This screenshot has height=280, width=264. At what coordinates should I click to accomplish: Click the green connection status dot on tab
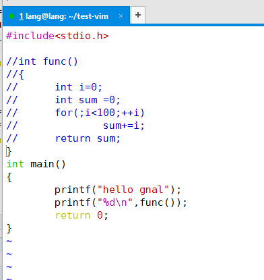[11, 16]
